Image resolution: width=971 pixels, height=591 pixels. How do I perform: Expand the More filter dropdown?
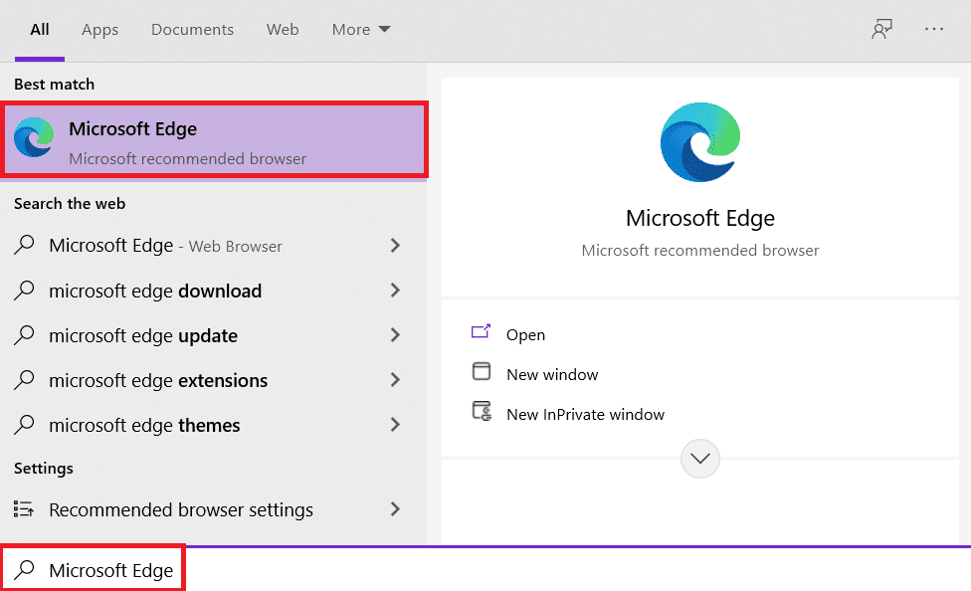[x=360, y=29]
